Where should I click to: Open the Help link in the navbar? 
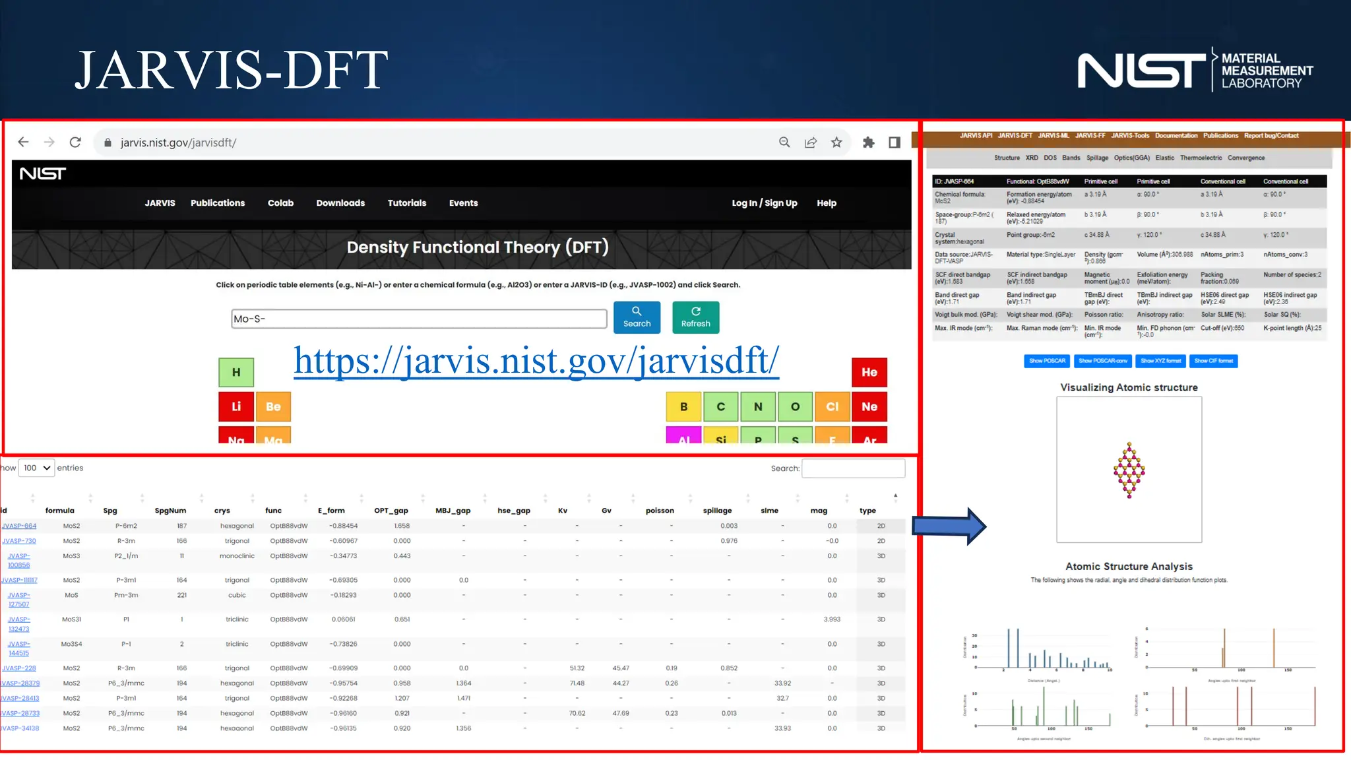click(x=827, y=203)
